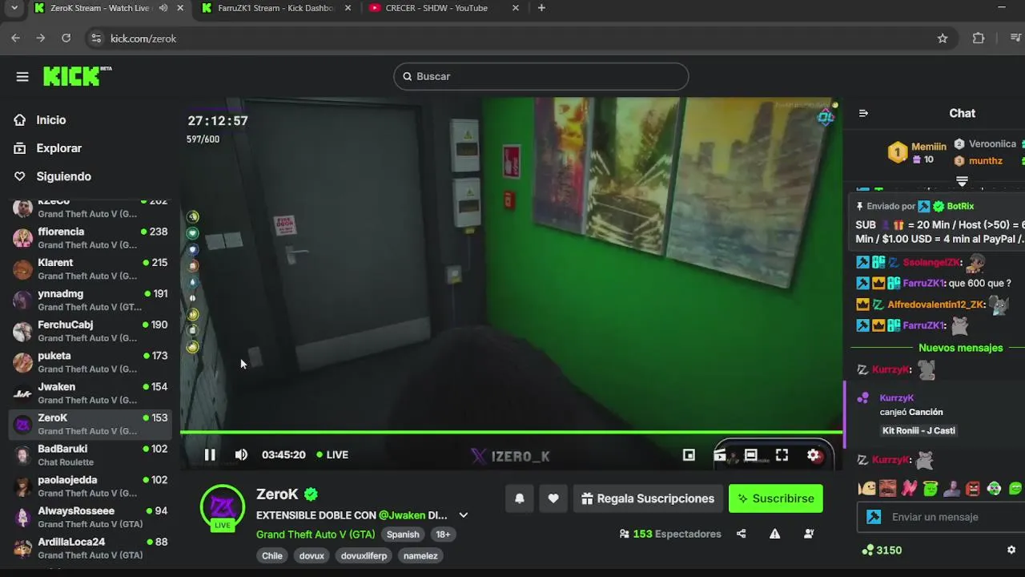
Task: Mute the stream volume
Action: click(x=241, y=454)
